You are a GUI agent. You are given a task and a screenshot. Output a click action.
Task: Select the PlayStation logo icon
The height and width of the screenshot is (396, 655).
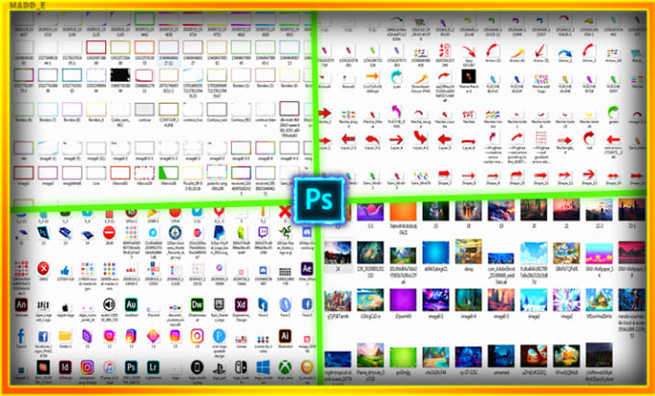pyautogui.click(x=219, y=368)
